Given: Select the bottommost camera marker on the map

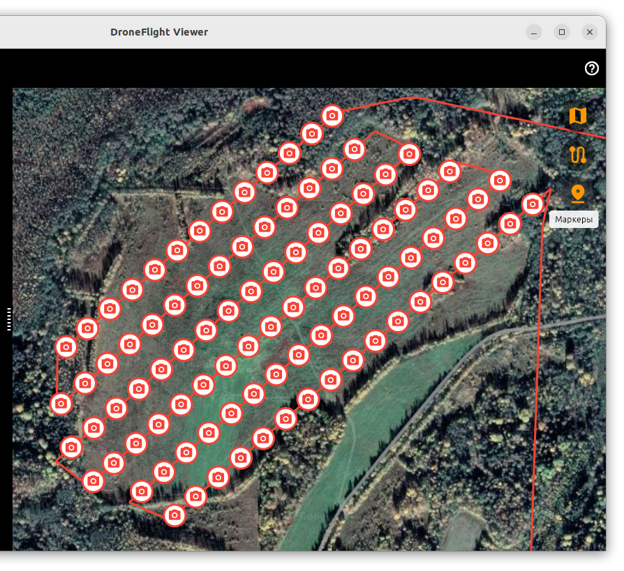Looking at the screenshot, I should (x=174, y=515).
